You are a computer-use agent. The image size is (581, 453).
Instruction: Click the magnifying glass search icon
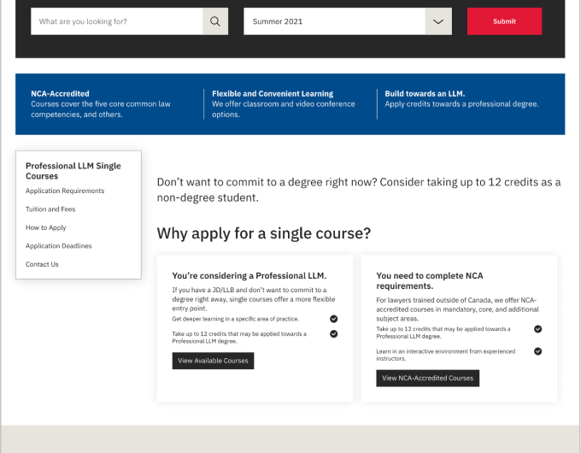(215, 21)
